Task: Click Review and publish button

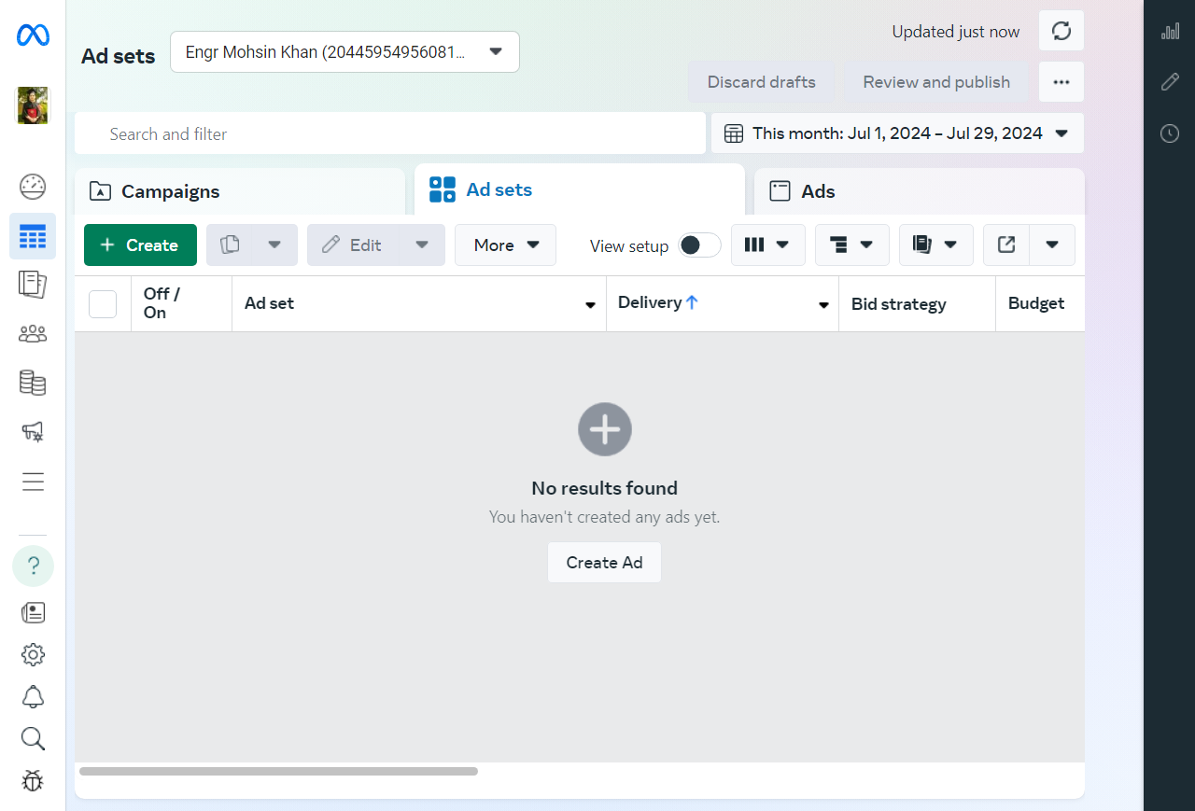Action: coord(936,82)
